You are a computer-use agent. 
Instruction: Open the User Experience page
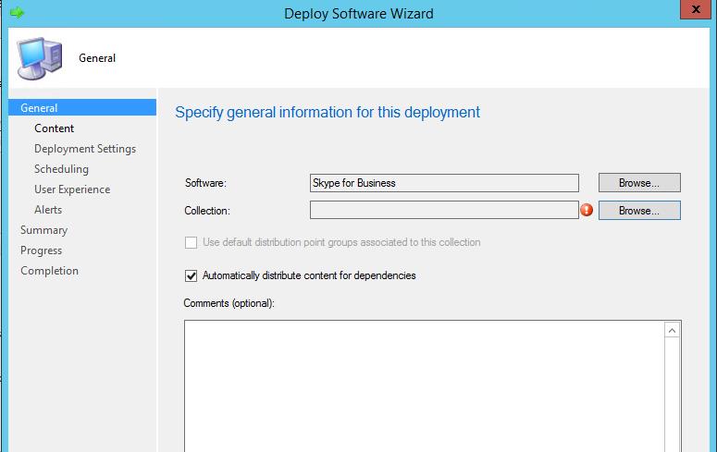coord(72,189)
